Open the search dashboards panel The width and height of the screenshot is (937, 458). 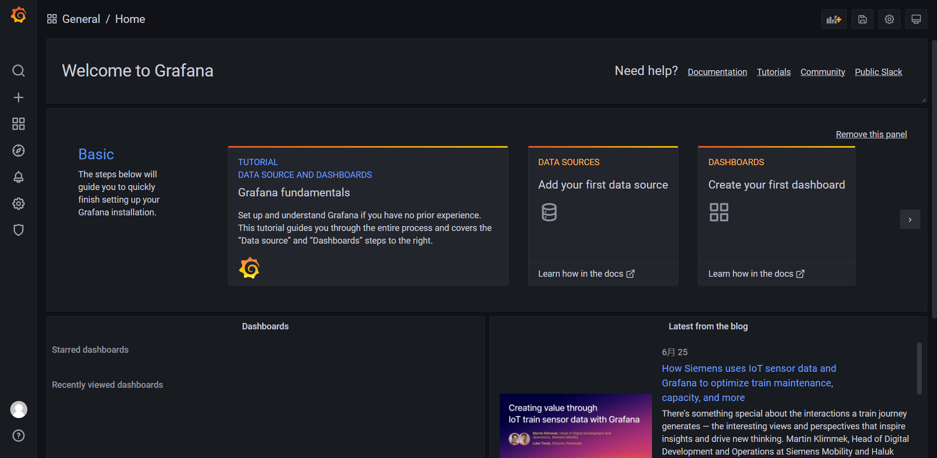click(x=18, y=71)
